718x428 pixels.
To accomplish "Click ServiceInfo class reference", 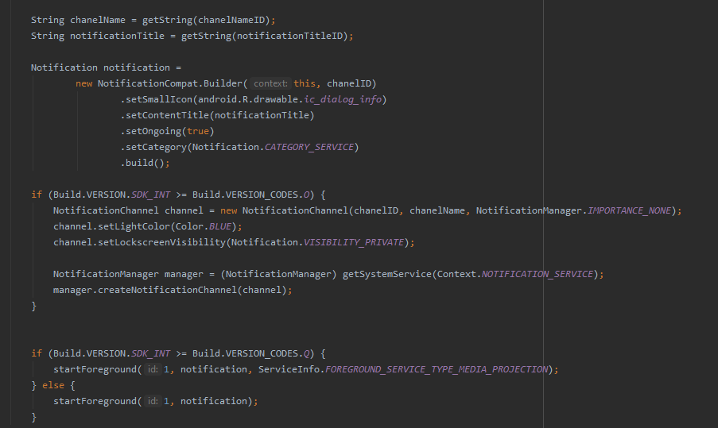I will click(289, 369).
